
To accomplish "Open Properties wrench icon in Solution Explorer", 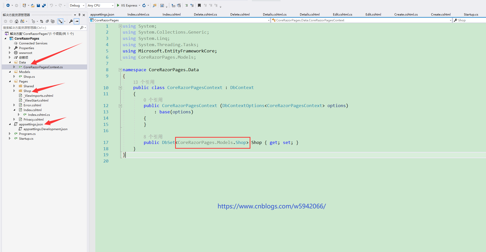I will point(71,21).
